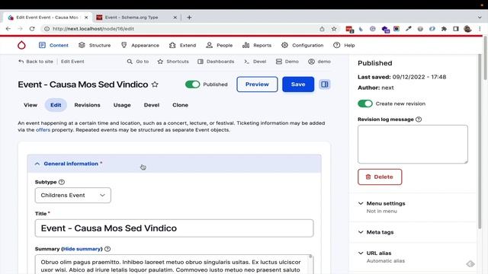Open the Dashboards toolbar item
The height and width of the screenshot is (274, 488).
point(216,62)
